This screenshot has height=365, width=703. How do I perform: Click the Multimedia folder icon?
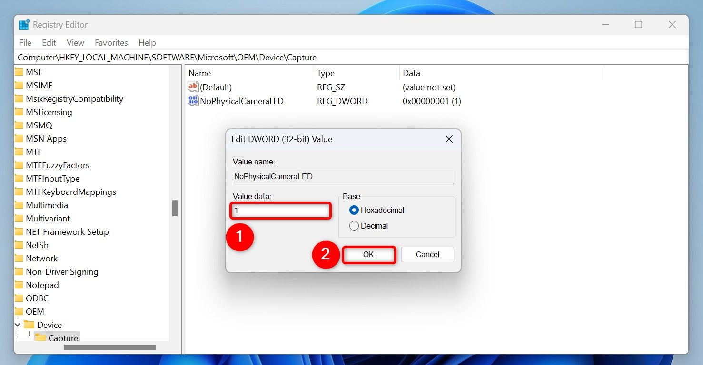tap(19, 205)
